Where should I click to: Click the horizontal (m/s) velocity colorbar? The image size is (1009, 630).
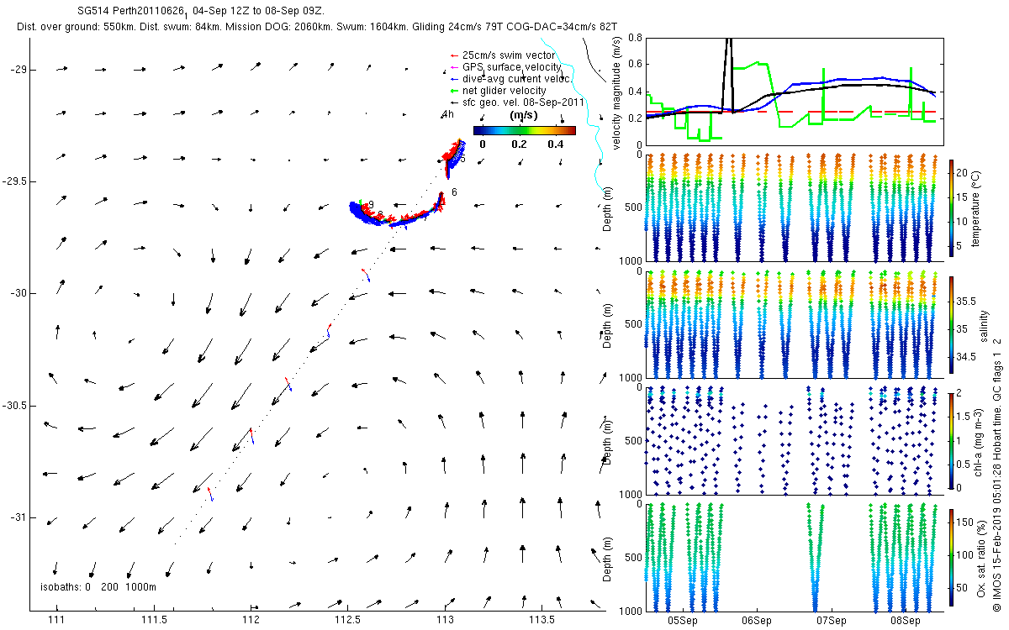pyautogui.click(x=525, y=130)
